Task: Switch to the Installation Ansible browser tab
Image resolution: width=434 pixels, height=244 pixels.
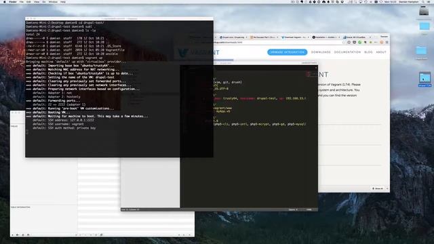Action: pos(325,37)
